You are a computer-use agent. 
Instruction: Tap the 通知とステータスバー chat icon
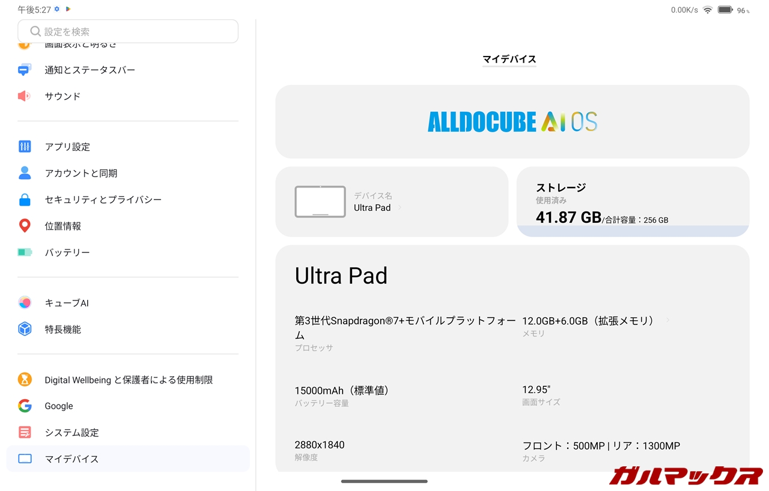(25, 70)
